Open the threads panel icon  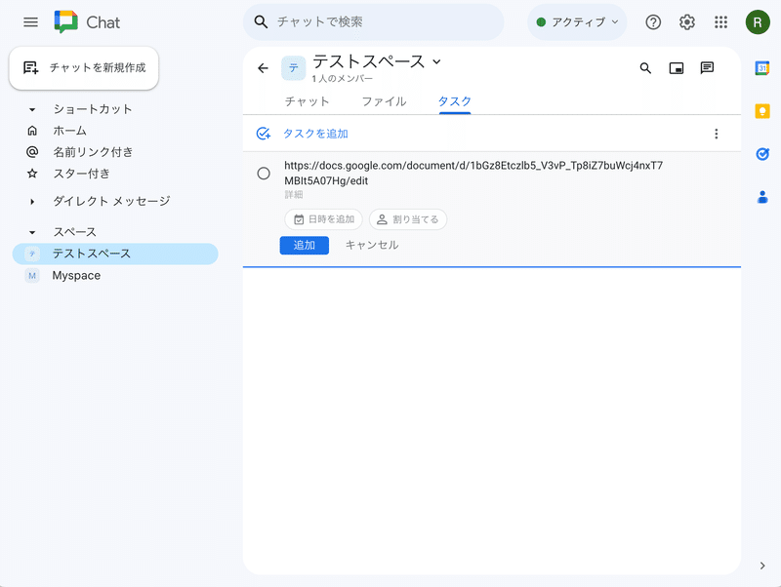[x=707, y=68]
